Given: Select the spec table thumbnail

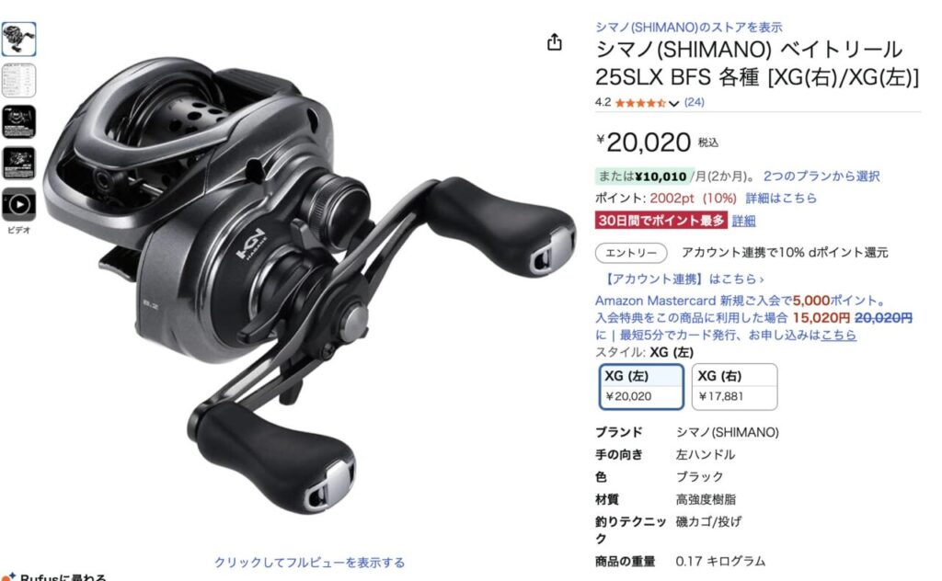Looking at the screenshot, I should coord(18,80).
